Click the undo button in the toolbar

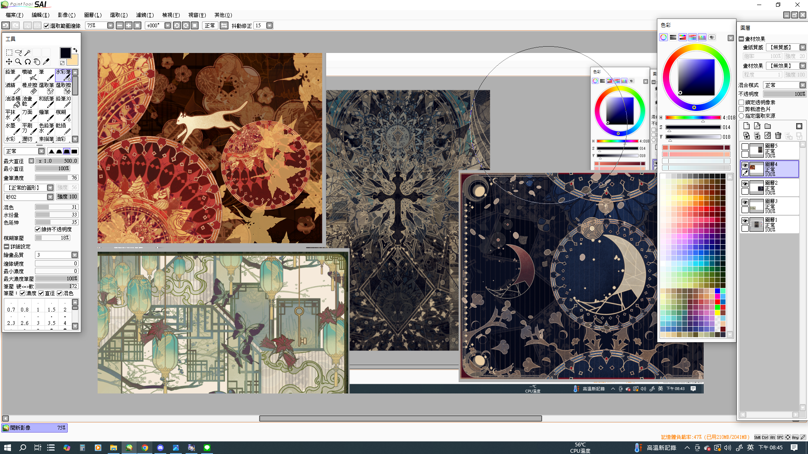5,26
